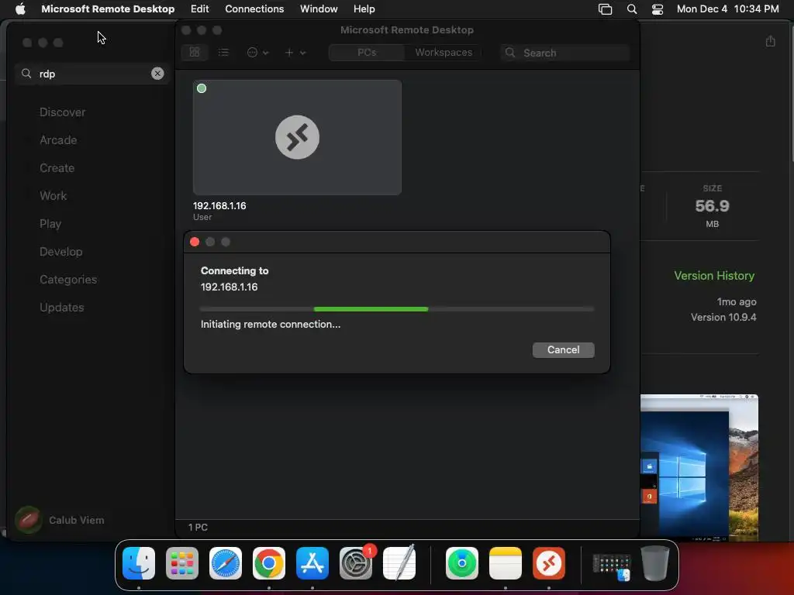Click the '1 PC' status bar text

198,527
